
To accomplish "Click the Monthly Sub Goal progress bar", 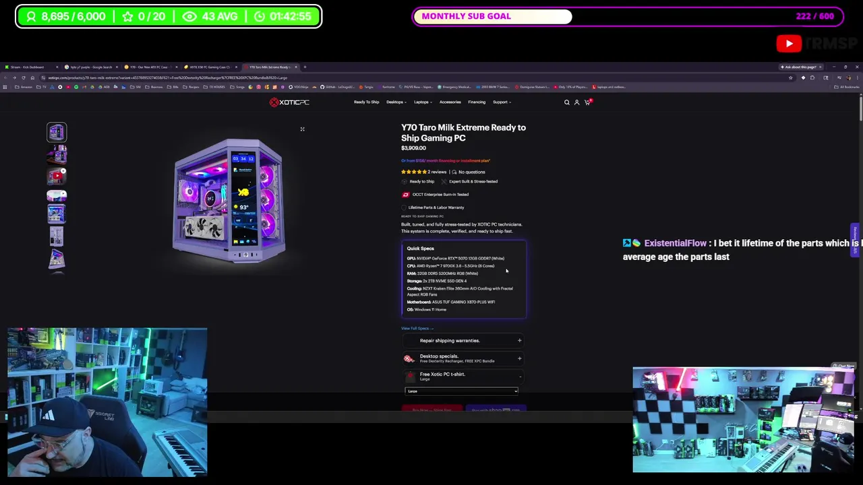I will pos(628,16).
